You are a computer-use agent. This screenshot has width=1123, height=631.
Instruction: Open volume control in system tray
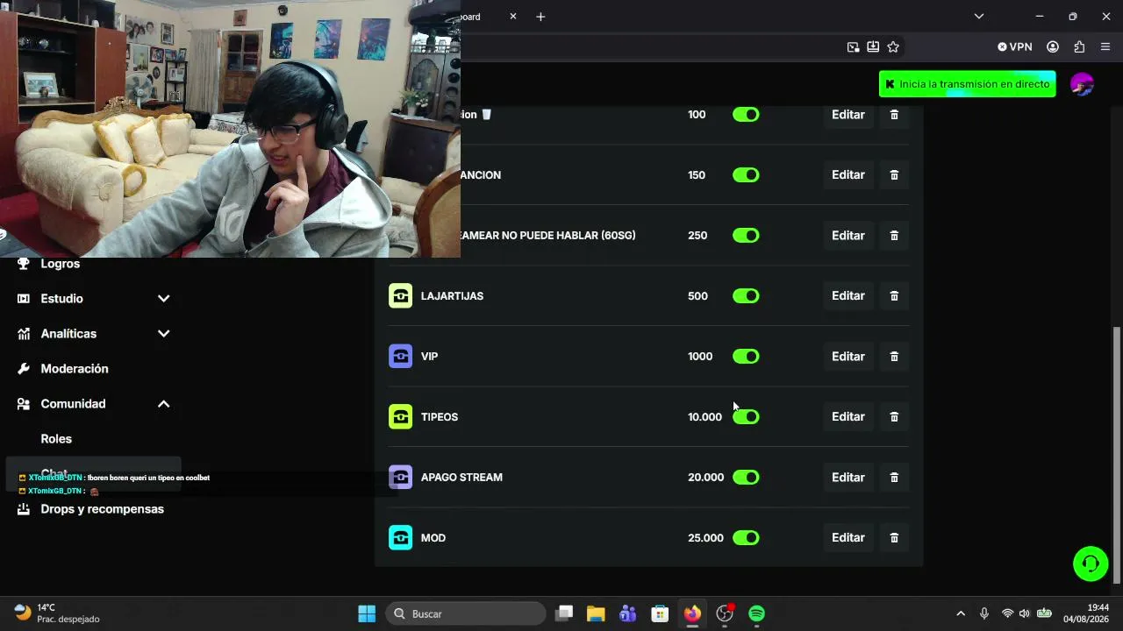pos(1024,613)
